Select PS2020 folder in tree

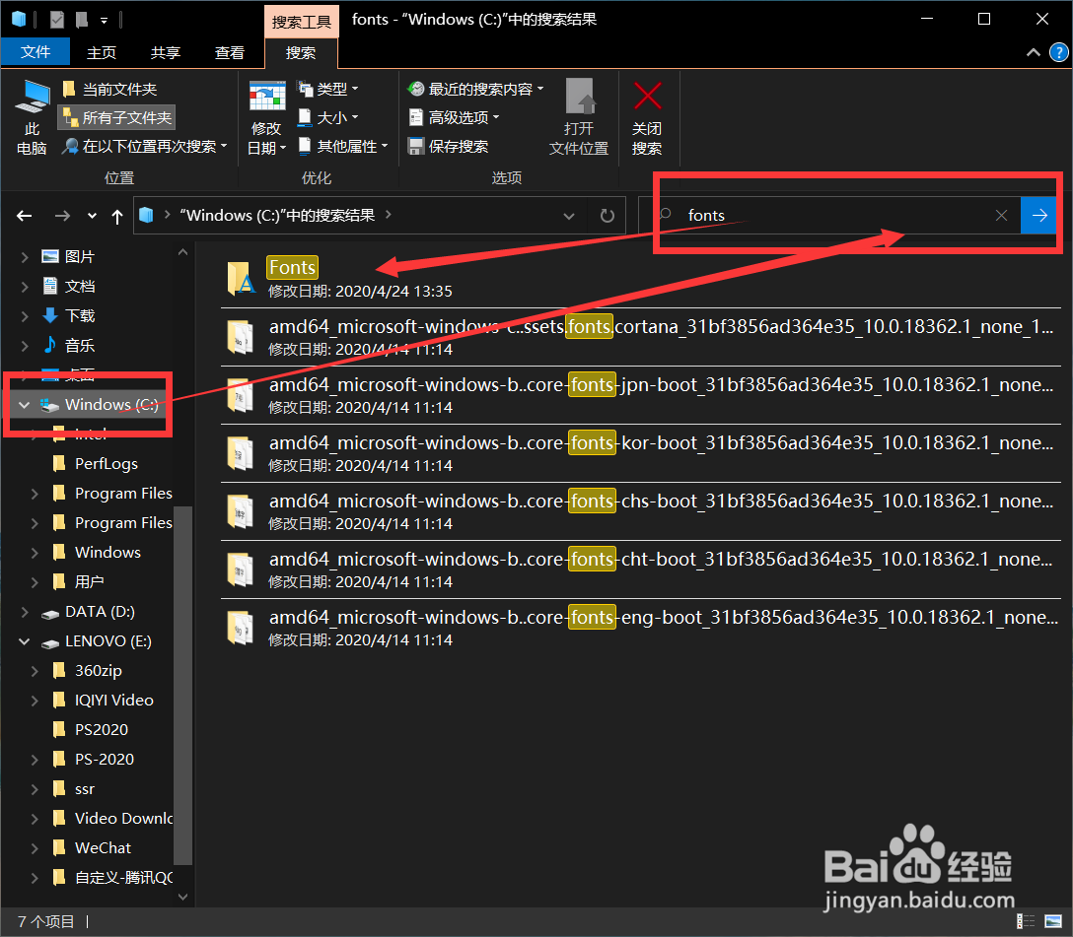tap(91, 729)
